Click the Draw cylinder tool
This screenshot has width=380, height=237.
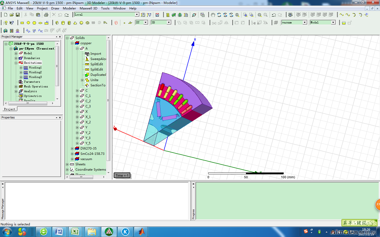63,23
